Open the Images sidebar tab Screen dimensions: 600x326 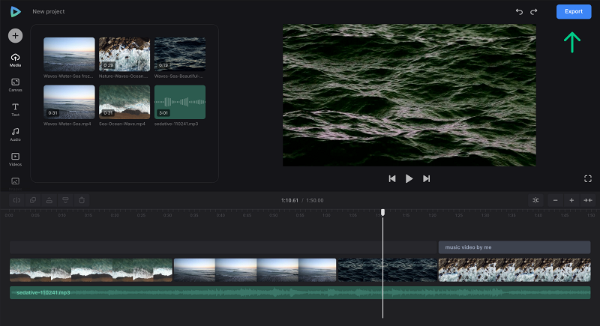coord(15,183)
